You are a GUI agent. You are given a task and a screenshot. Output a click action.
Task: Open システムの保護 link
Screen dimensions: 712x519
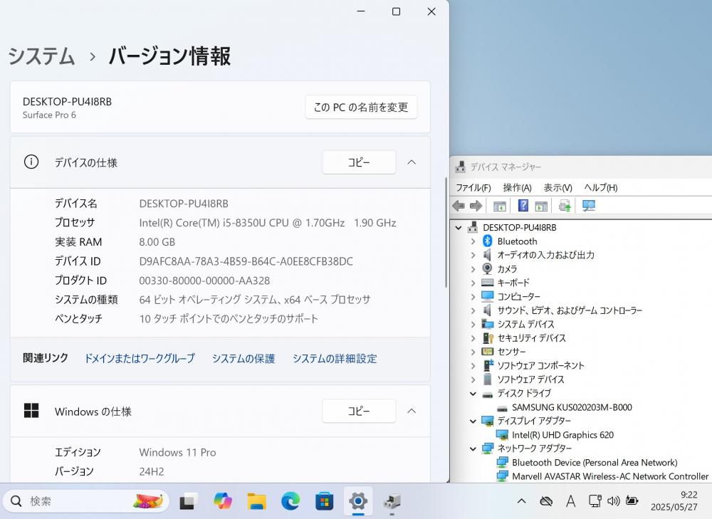click(x=244, y=358)
